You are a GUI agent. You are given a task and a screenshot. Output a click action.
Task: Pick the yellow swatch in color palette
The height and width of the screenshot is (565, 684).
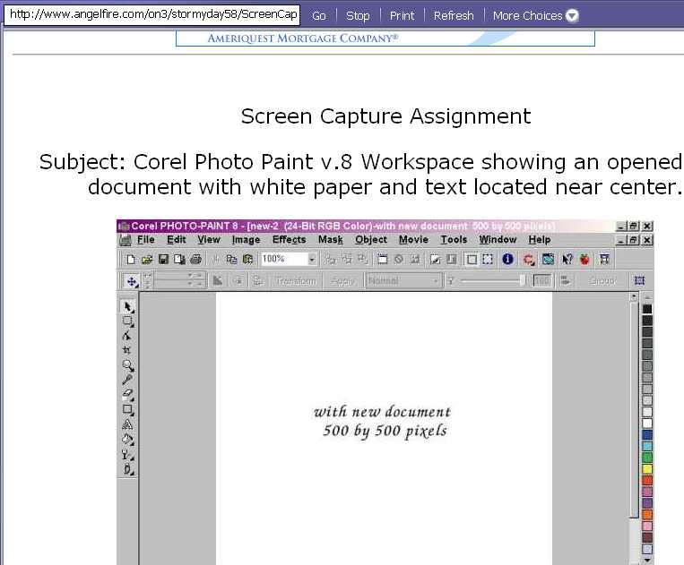click(x=647, y=468)
